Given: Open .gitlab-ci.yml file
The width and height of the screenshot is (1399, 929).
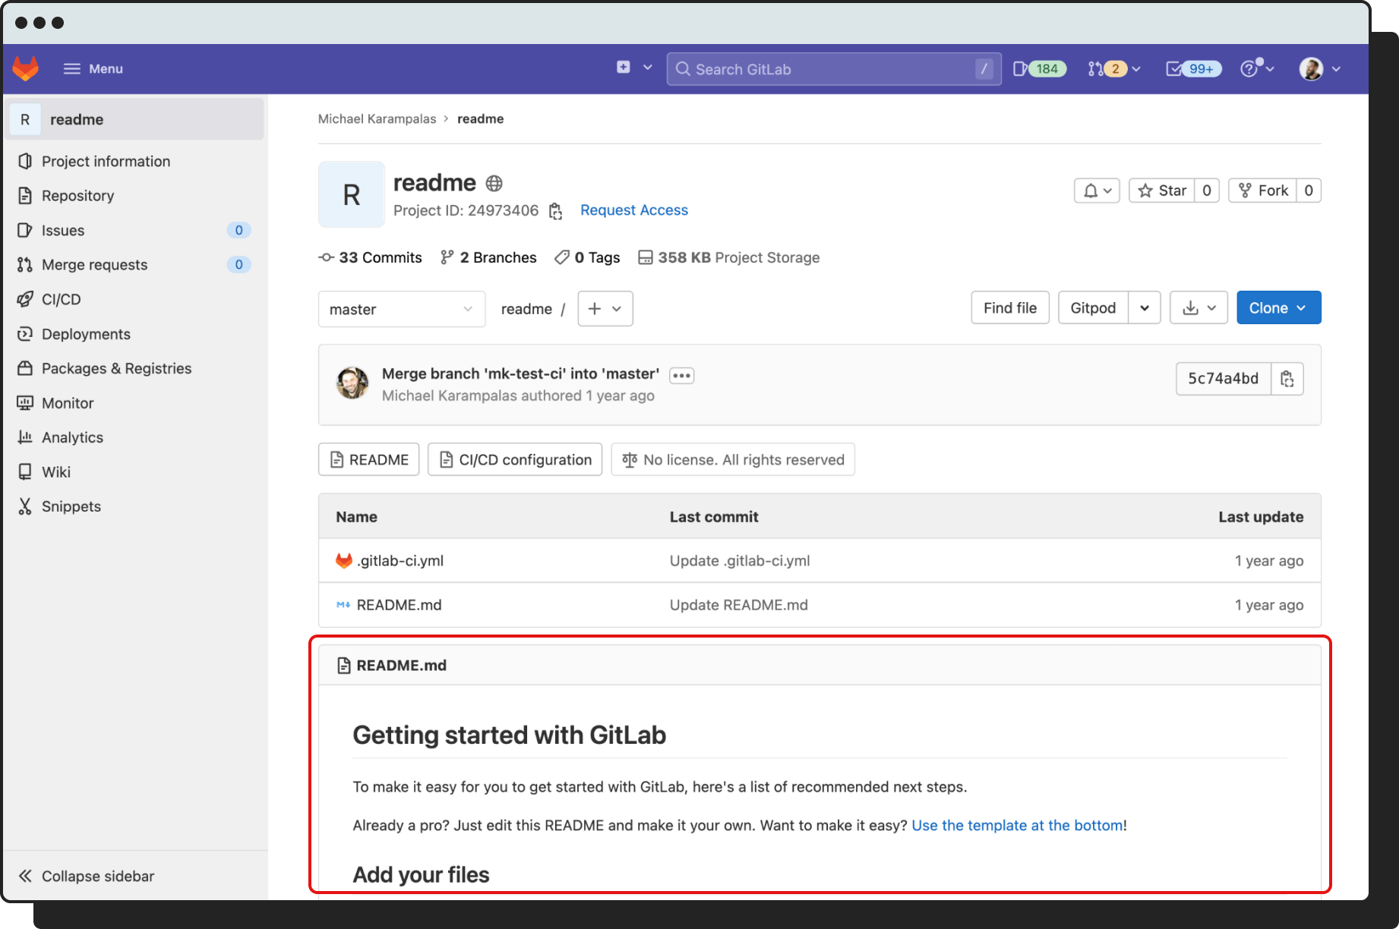Looking at the screenshot, I should click(x=399, y=561).
